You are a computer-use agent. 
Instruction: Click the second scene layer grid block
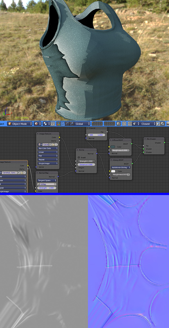[x=110, y=124]
